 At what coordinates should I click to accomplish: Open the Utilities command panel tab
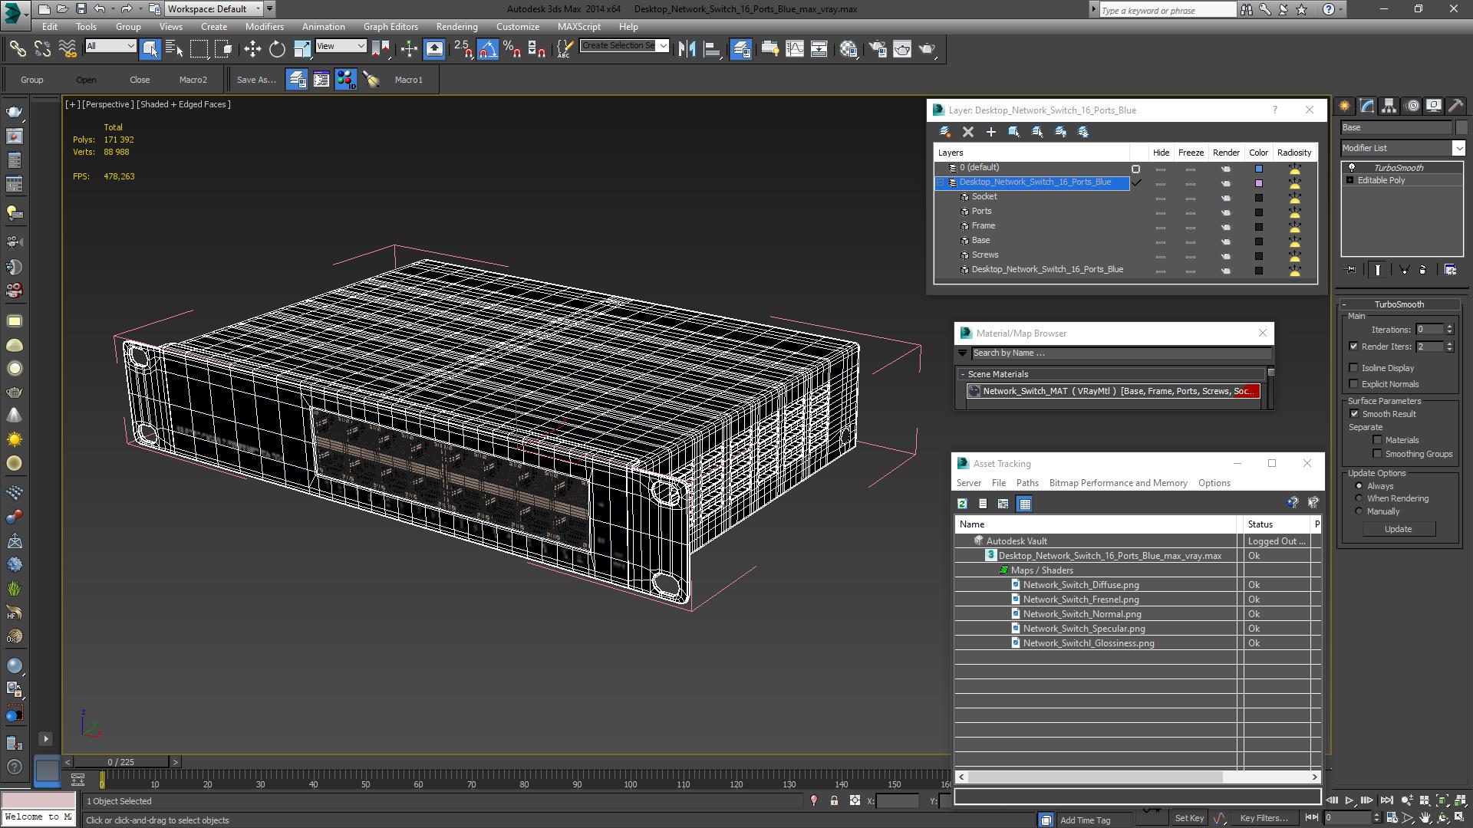pyautogui.click(x=1455, y=106)
